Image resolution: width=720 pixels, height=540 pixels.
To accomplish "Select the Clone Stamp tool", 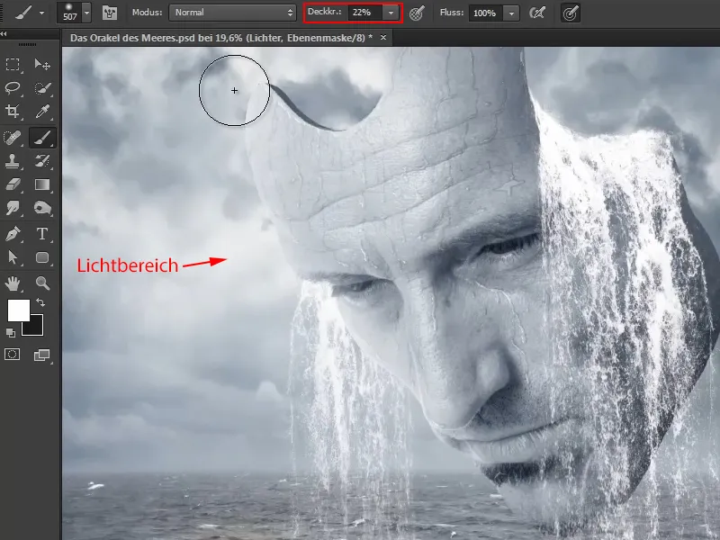I will (13, 161).
